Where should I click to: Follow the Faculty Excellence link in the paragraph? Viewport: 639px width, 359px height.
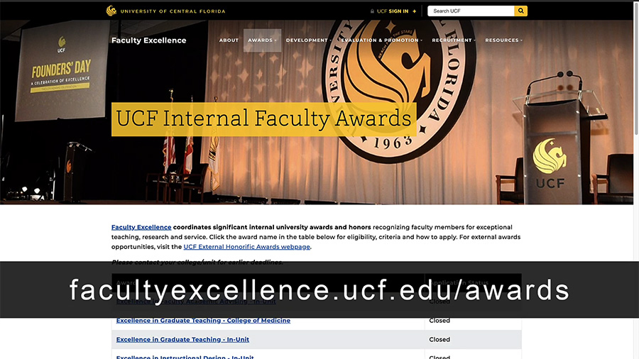tap(141, 227)
